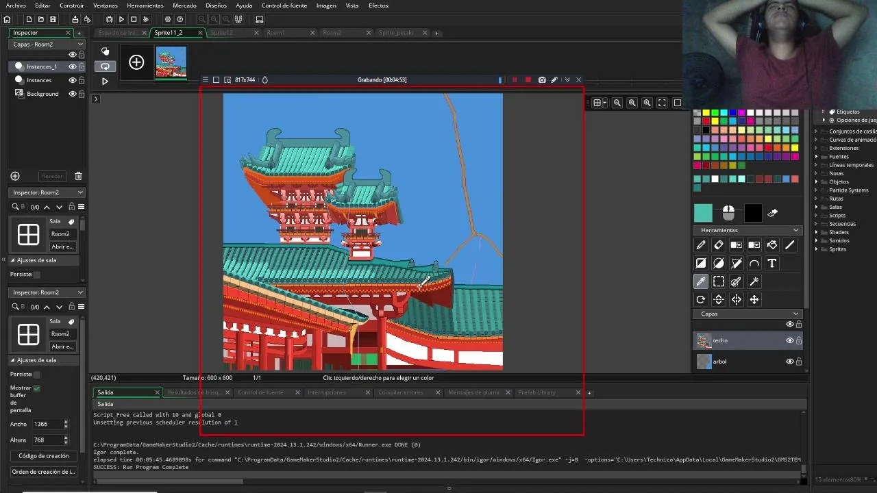Image resolution: width=877 pixels, height=493 pixels.
Task: Toggle visibility of Background layer
Action: 72,94
